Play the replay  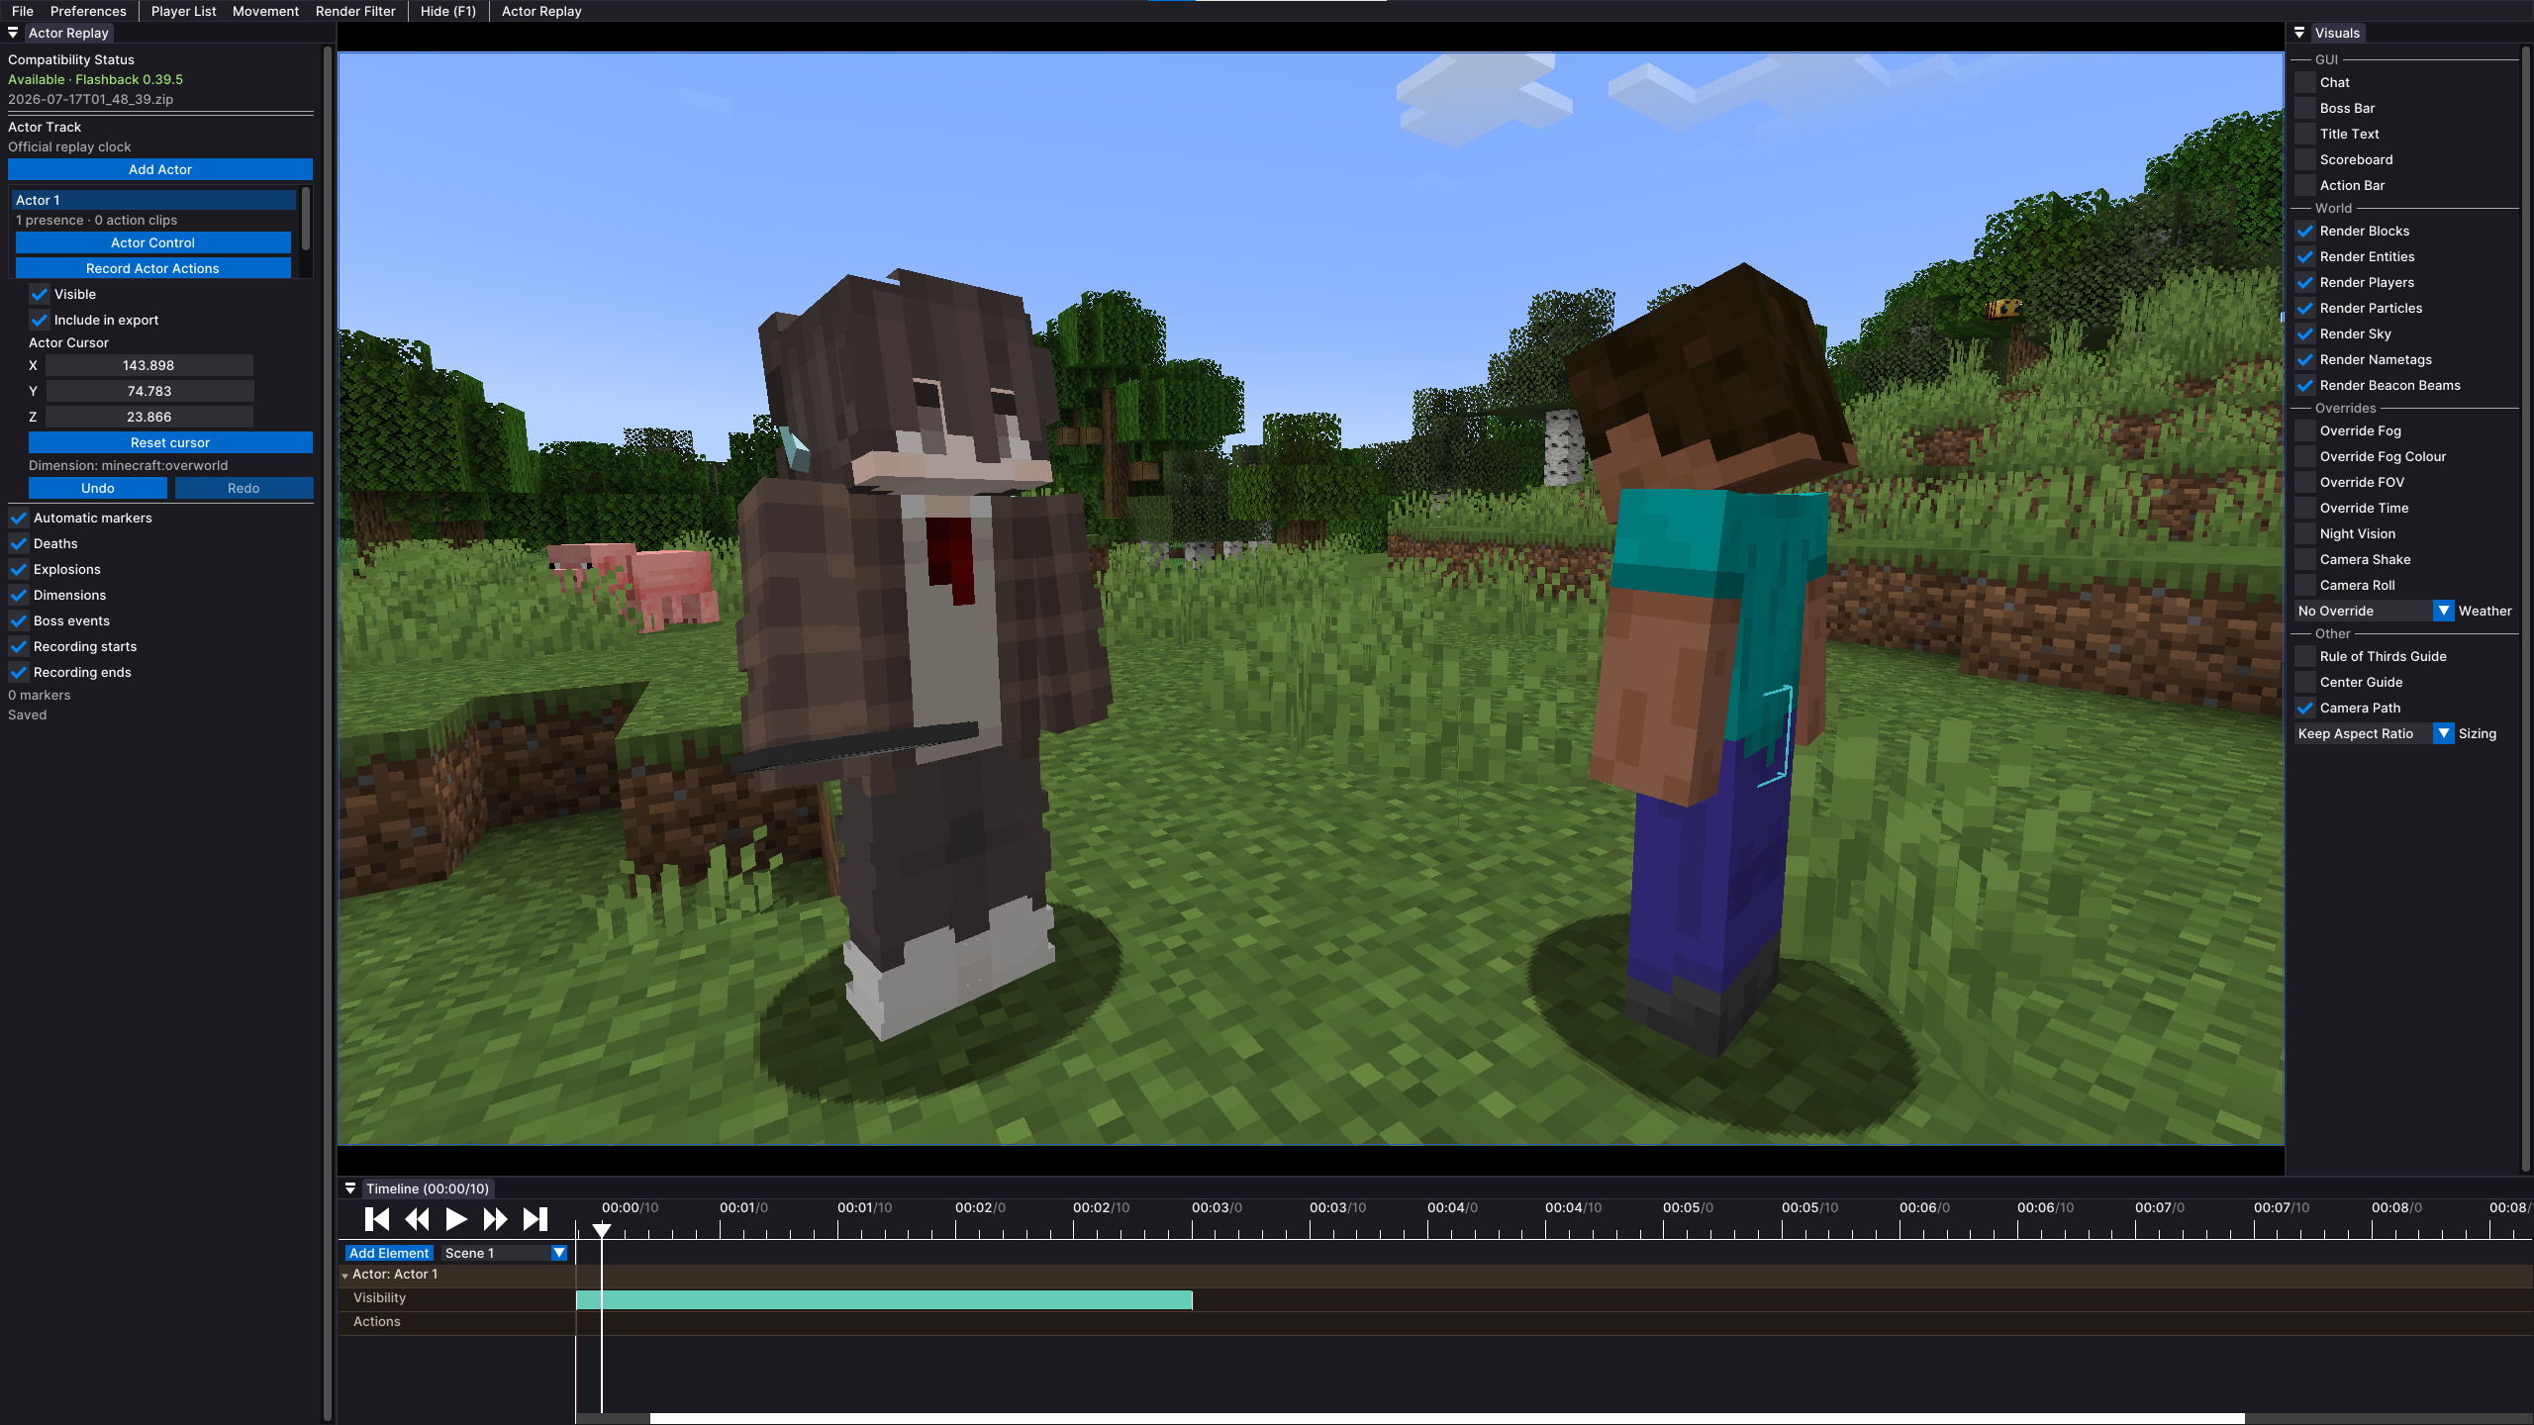(x=456, y=1219)
